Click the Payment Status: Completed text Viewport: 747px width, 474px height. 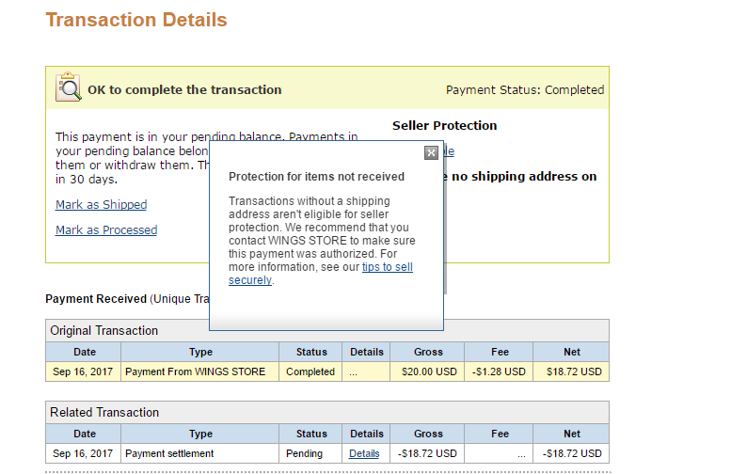point(524,90)
